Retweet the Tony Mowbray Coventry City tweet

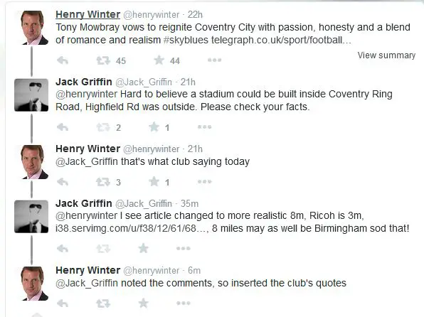[103, 60]
